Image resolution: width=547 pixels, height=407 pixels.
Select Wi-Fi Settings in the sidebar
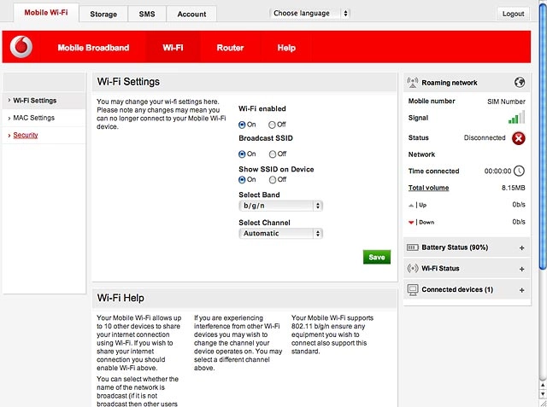tap(35, 101)
